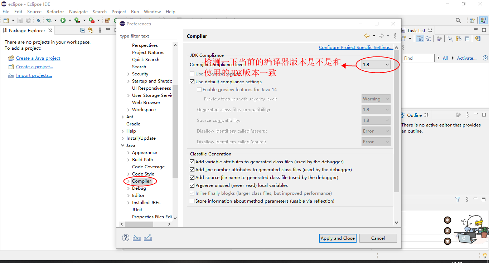This screenshot has height=263, width=489.
Task: Open Preview features severity Warning dropdown
Action: 376,99
